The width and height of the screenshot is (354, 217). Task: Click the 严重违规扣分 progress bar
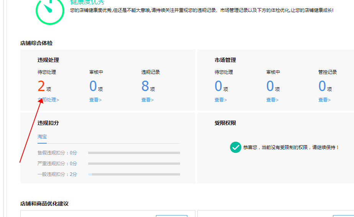tap(134, 164)
